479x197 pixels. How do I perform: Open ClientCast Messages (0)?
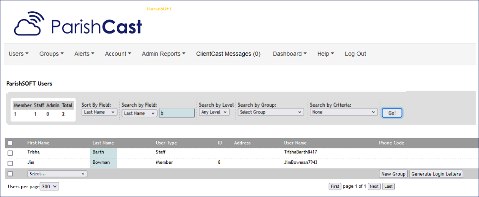pyautogui.click(x=228, y=54)
